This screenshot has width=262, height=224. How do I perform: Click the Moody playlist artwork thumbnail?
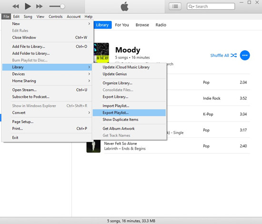pos(101,53)
